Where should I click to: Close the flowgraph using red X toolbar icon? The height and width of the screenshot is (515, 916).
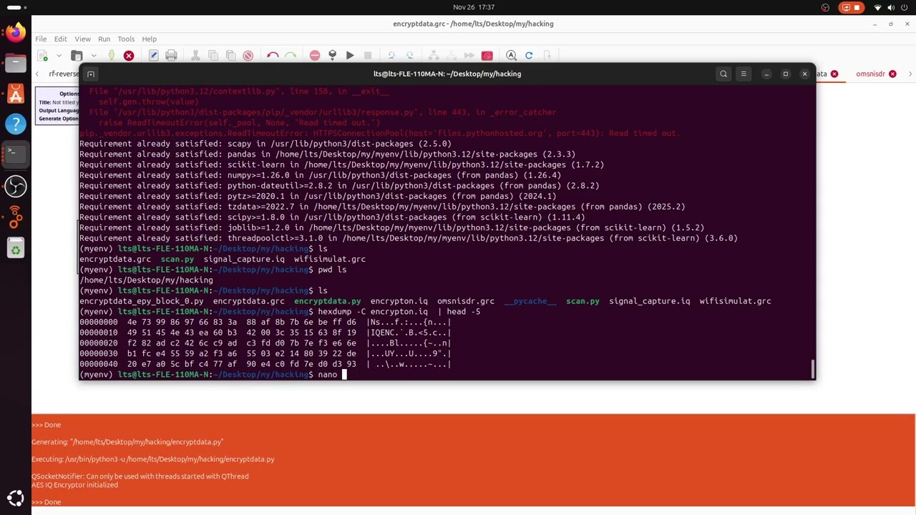click(x=129, y=56)
